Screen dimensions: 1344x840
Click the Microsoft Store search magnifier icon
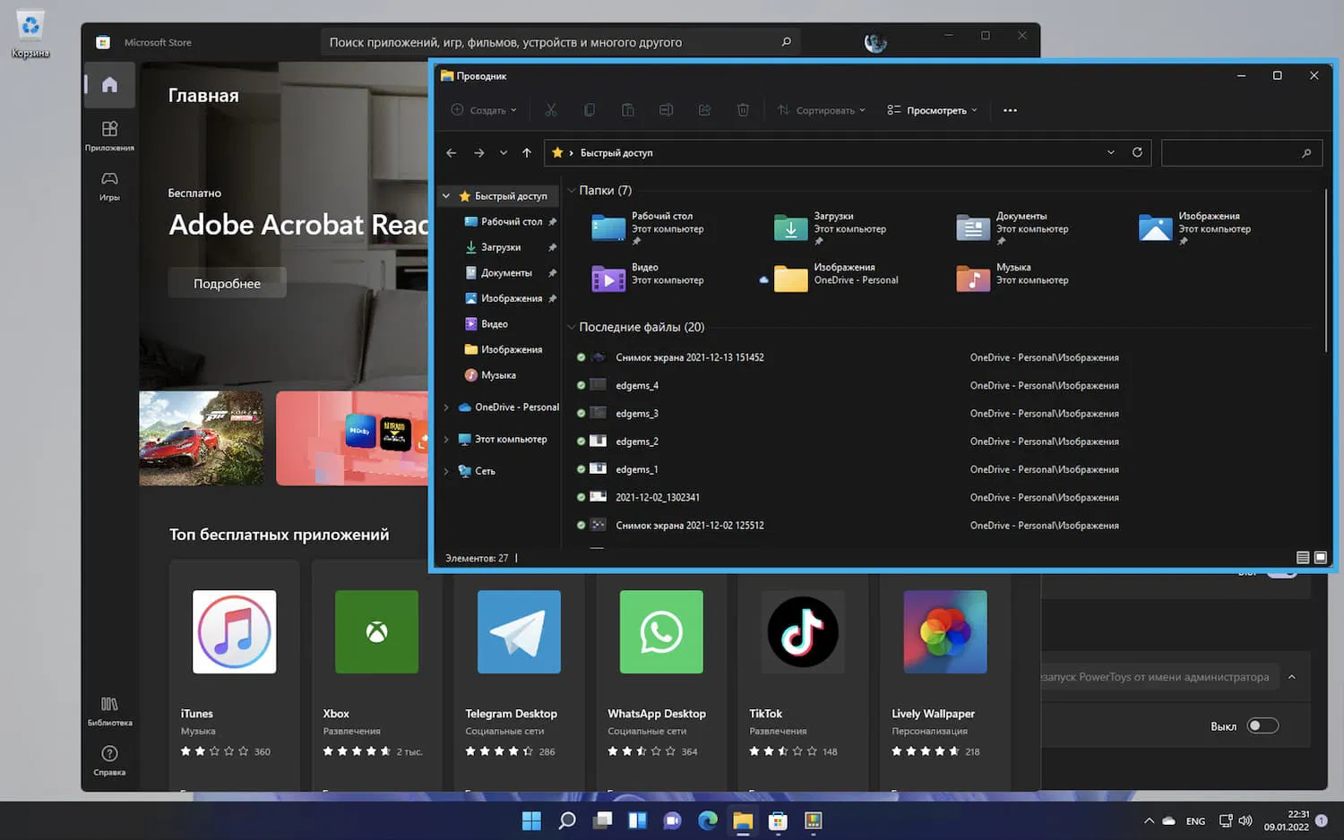coord(786,42)
